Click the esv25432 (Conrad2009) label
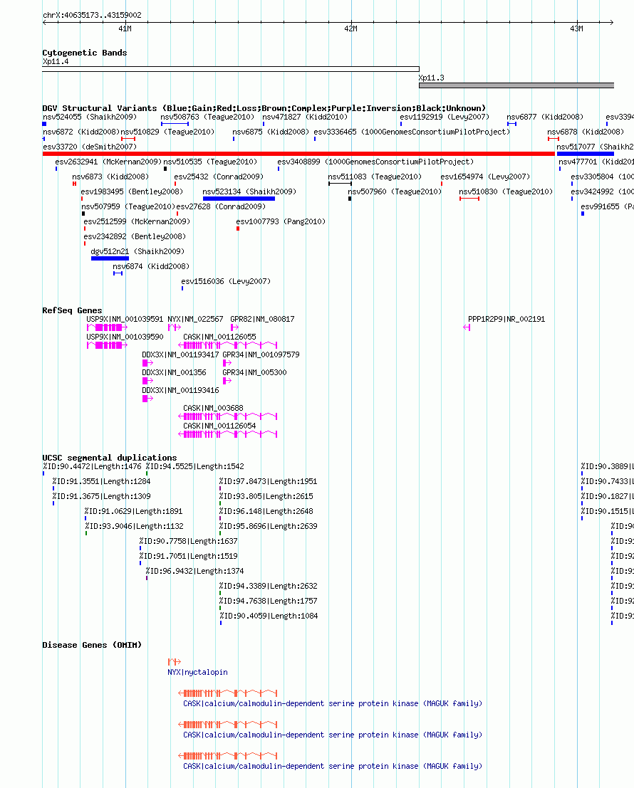634x788 pixels. pyautogui.click(x=219, y=177)
